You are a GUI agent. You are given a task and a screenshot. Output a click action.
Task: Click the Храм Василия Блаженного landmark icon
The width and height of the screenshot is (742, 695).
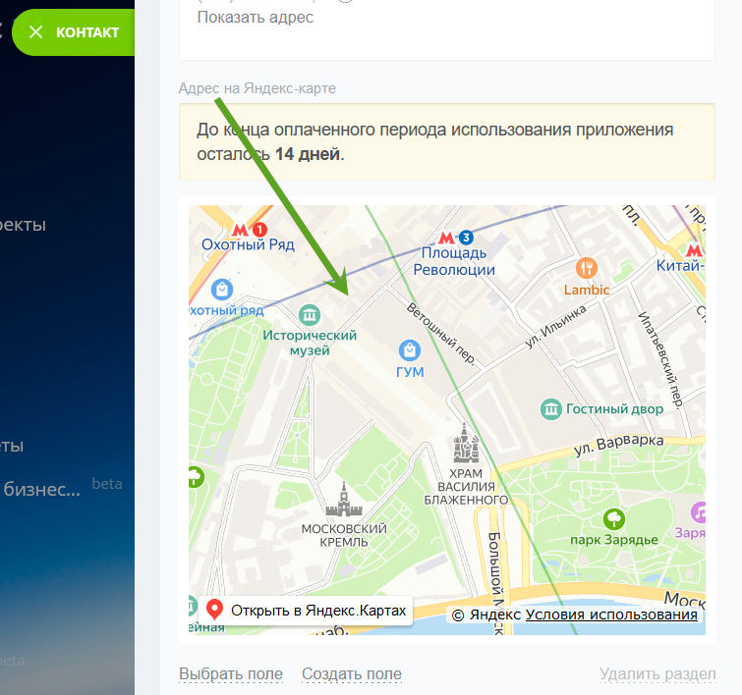click(466, 443)
